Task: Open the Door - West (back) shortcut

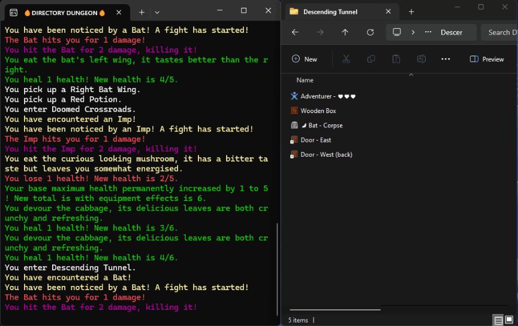Action: 294,154
